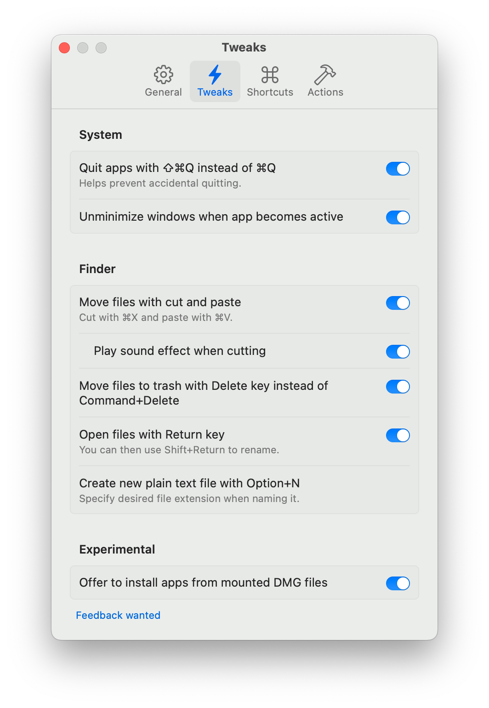
Task: Open the Feedback wanted link
Action: coord(118,615)
